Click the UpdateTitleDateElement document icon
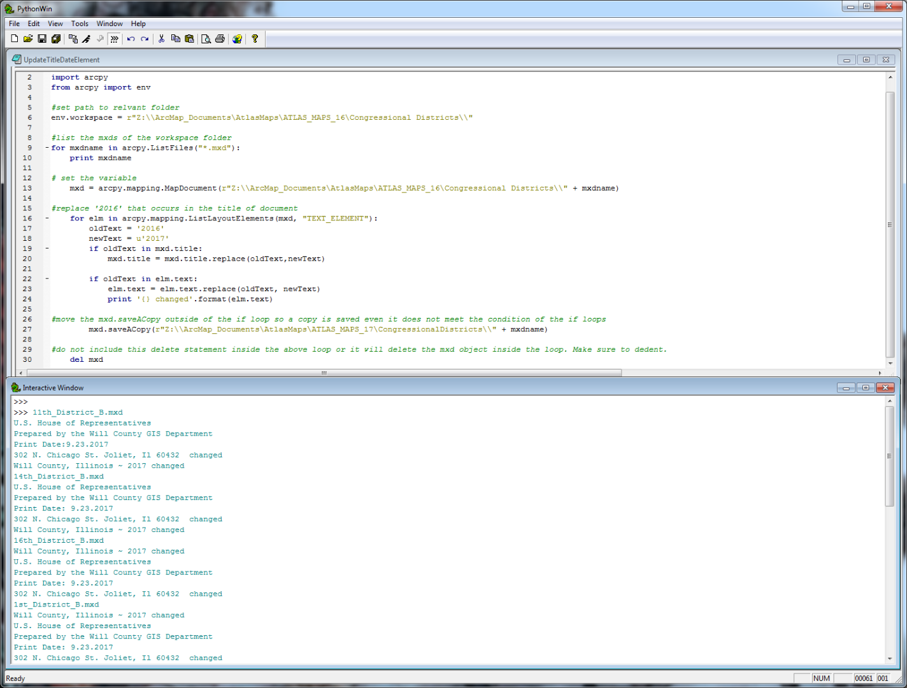 (17, 59)
